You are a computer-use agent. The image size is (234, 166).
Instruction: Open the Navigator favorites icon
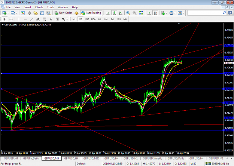coord(36,13)
